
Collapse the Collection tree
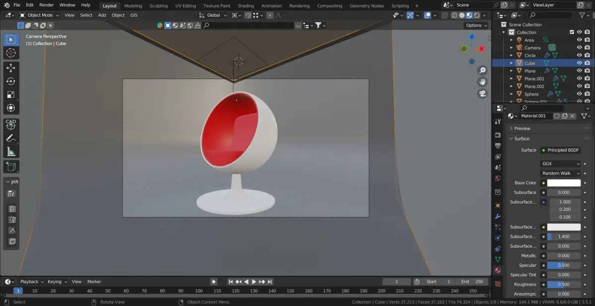click(x=504, y=33)
